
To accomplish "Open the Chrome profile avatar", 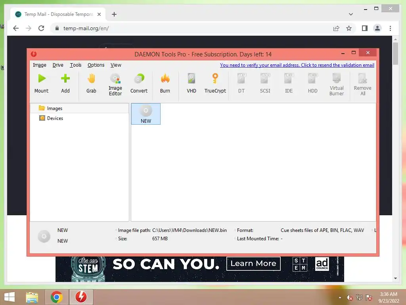I will click(377, 28).
